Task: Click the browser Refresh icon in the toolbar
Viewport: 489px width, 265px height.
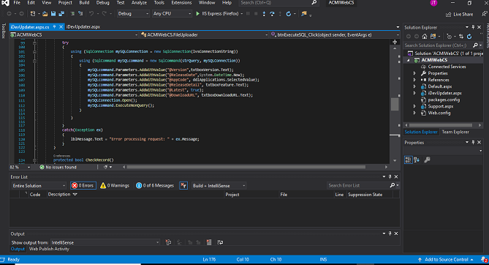Action: click(289, 14)
